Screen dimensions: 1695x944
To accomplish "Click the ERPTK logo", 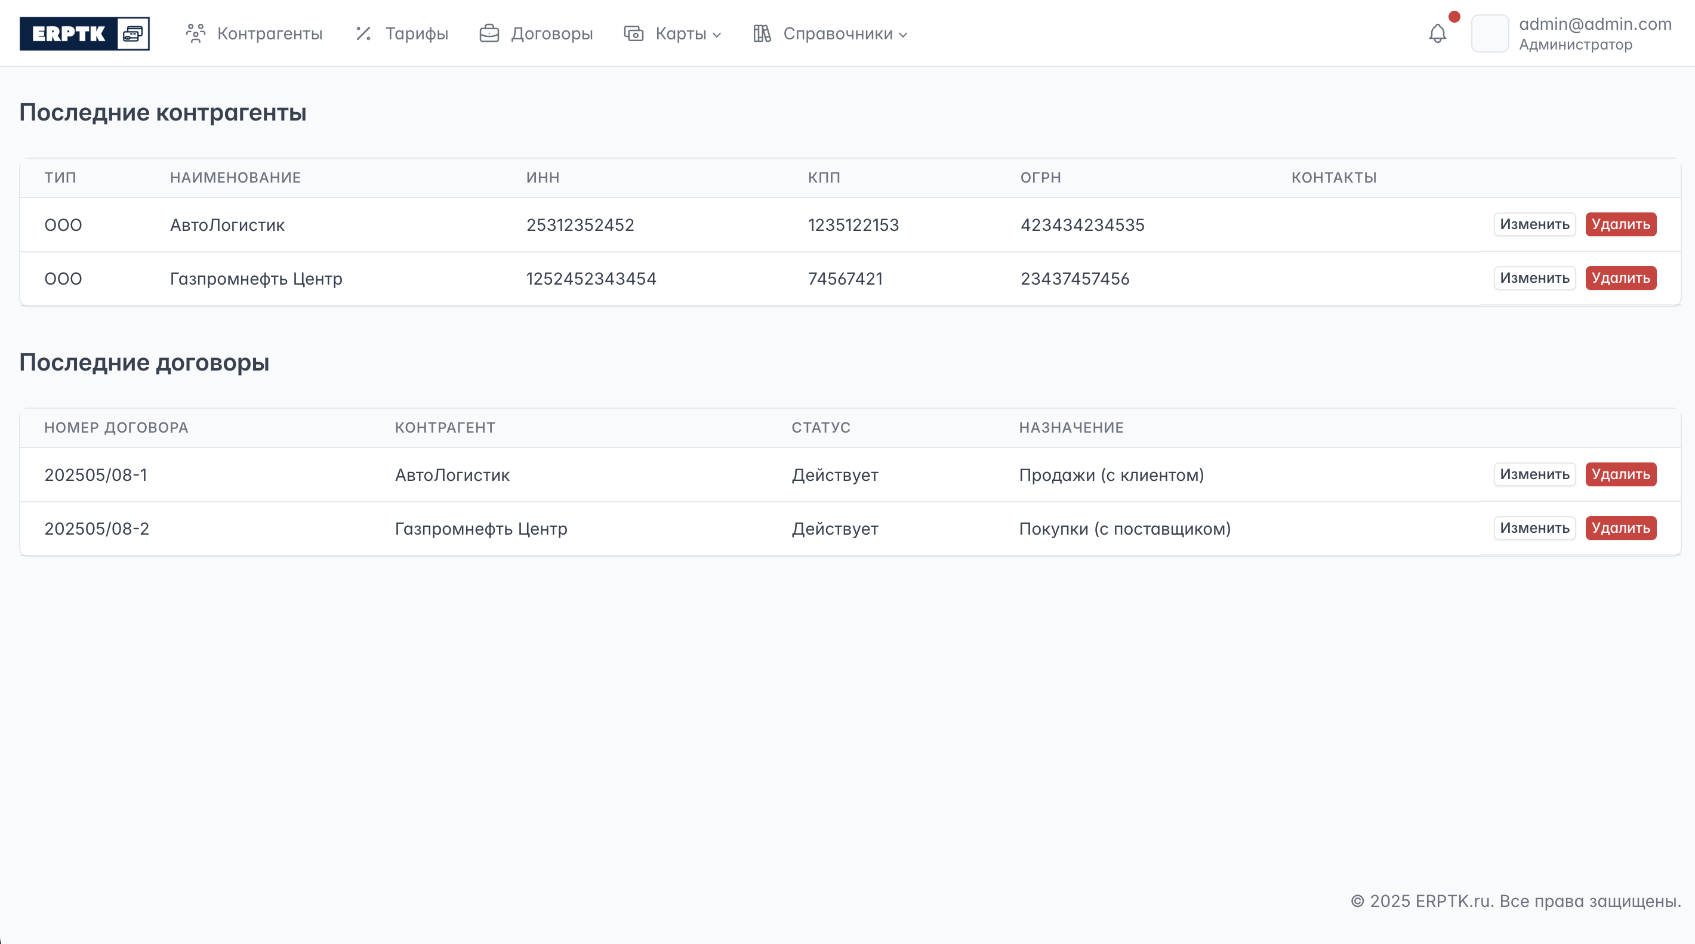I will click(x=84, y=33).
